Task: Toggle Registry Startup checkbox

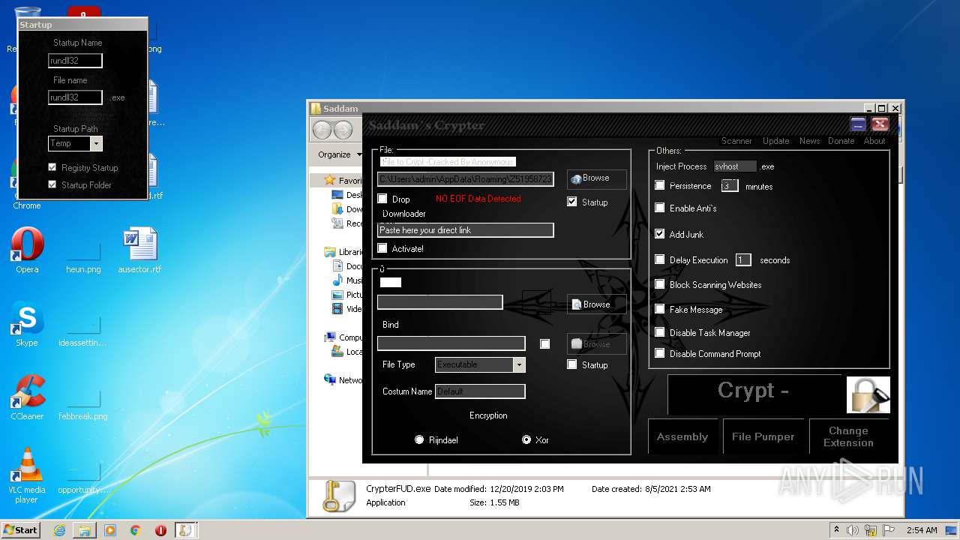Action: 52,167
